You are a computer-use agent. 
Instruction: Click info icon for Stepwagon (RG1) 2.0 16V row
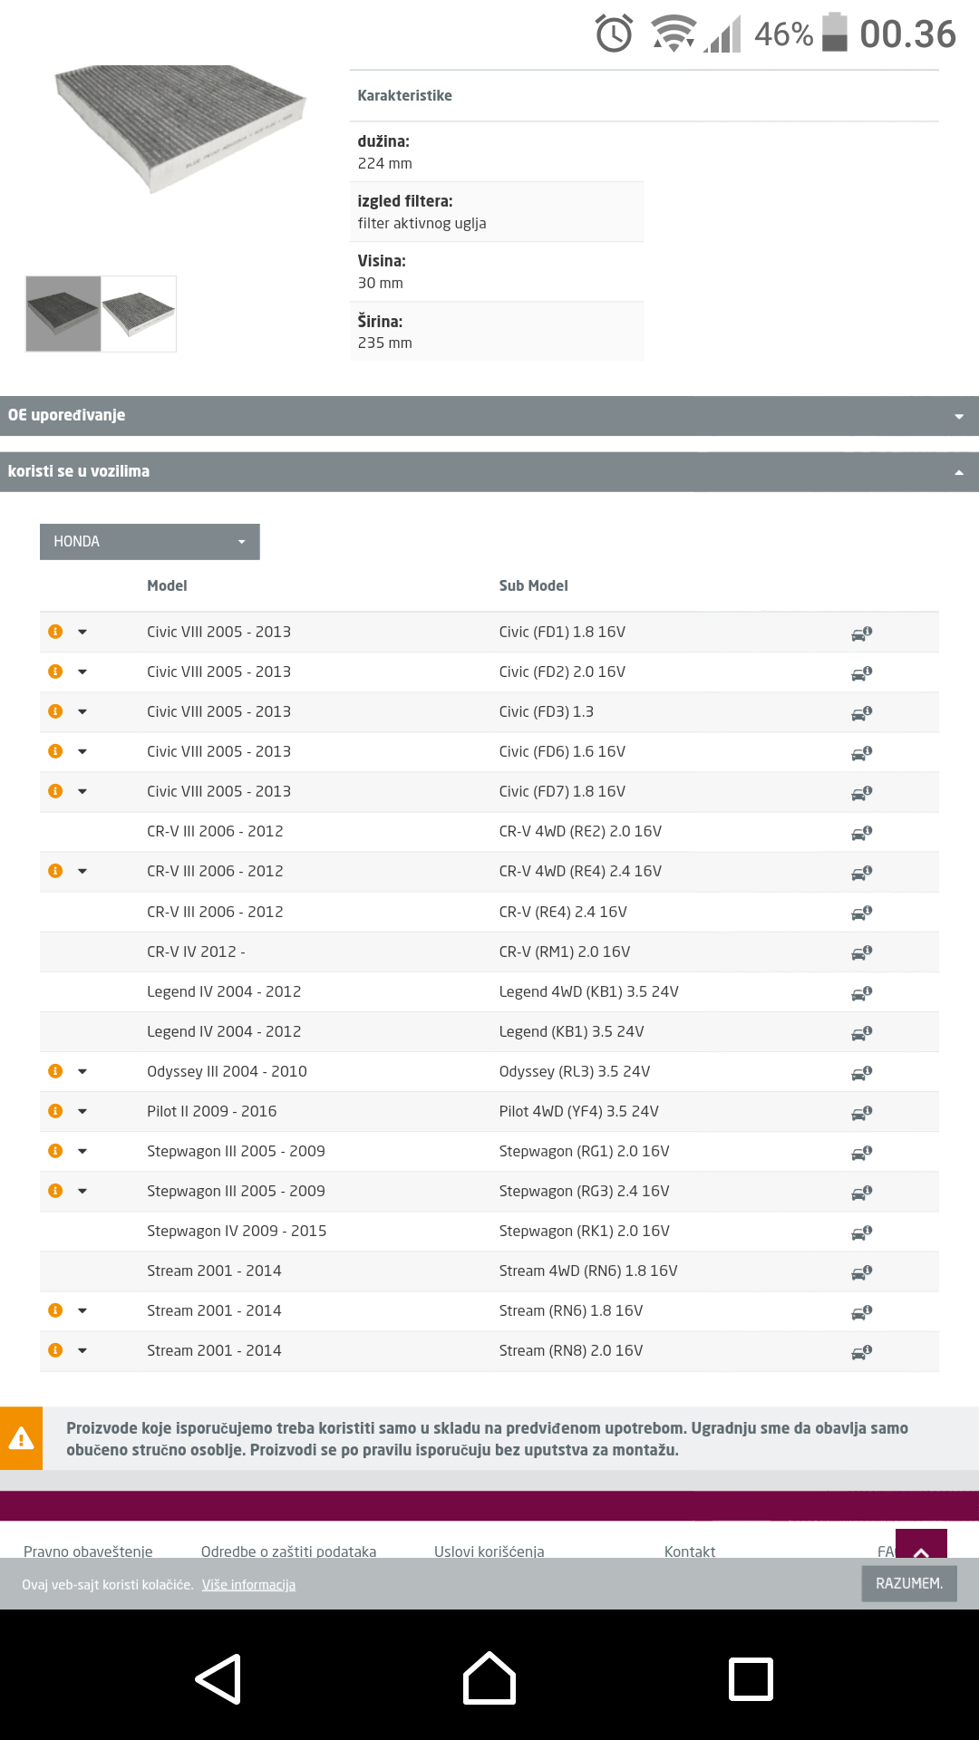pyautogui.click(x=55, y=1151)
